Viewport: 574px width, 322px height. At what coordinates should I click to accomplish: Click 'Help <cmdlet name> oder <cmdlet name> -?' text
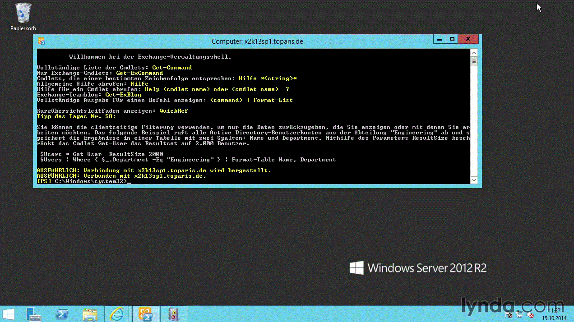coord(217,89)
